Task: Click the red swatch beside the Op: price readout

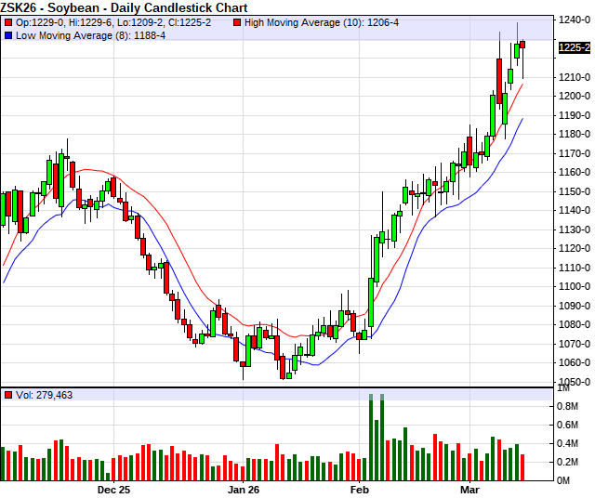Action: (x=8, y=21)
